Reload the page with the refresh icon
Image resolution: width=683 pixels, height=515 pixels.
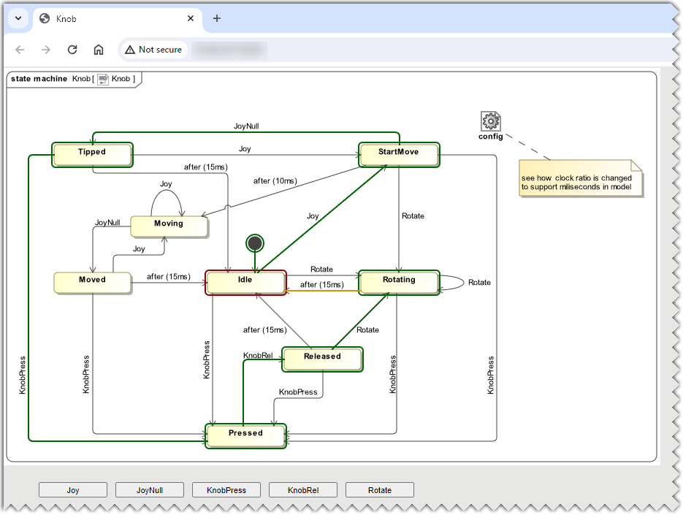[x=72, y=50]
